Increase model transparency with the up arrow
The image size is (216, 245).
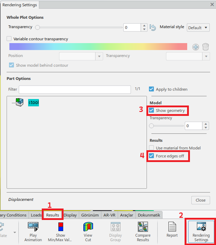point(206,124)
